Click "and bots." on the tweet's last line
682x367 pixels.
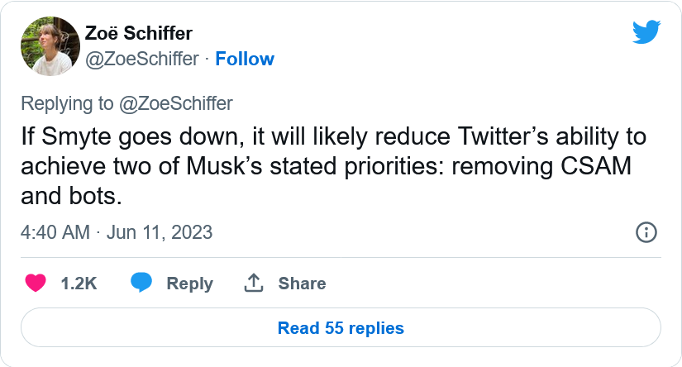pos(73,198)
